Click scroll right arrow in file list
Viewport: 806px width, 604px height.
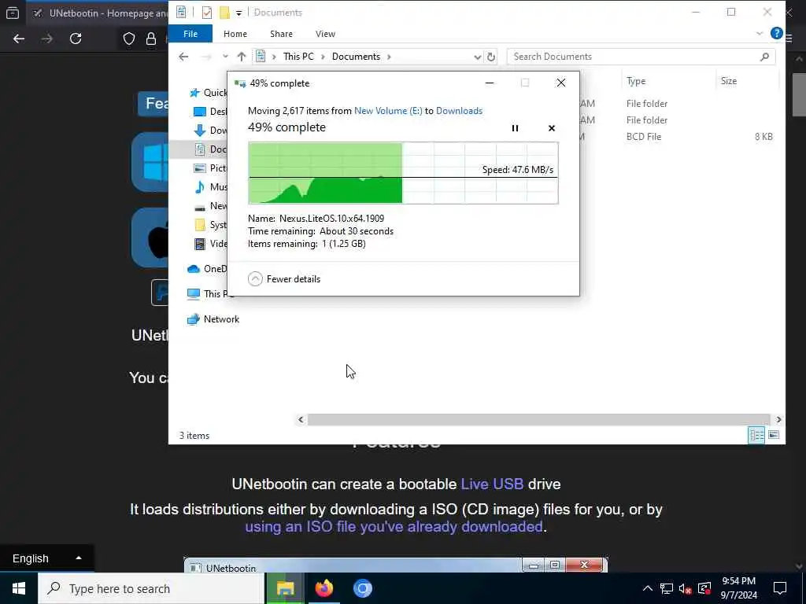tap(778, 420)
